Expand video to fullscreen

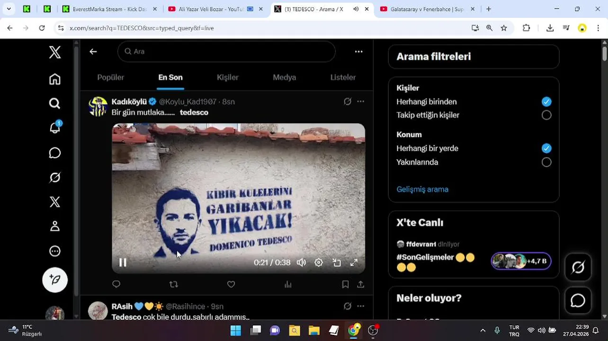354,262
